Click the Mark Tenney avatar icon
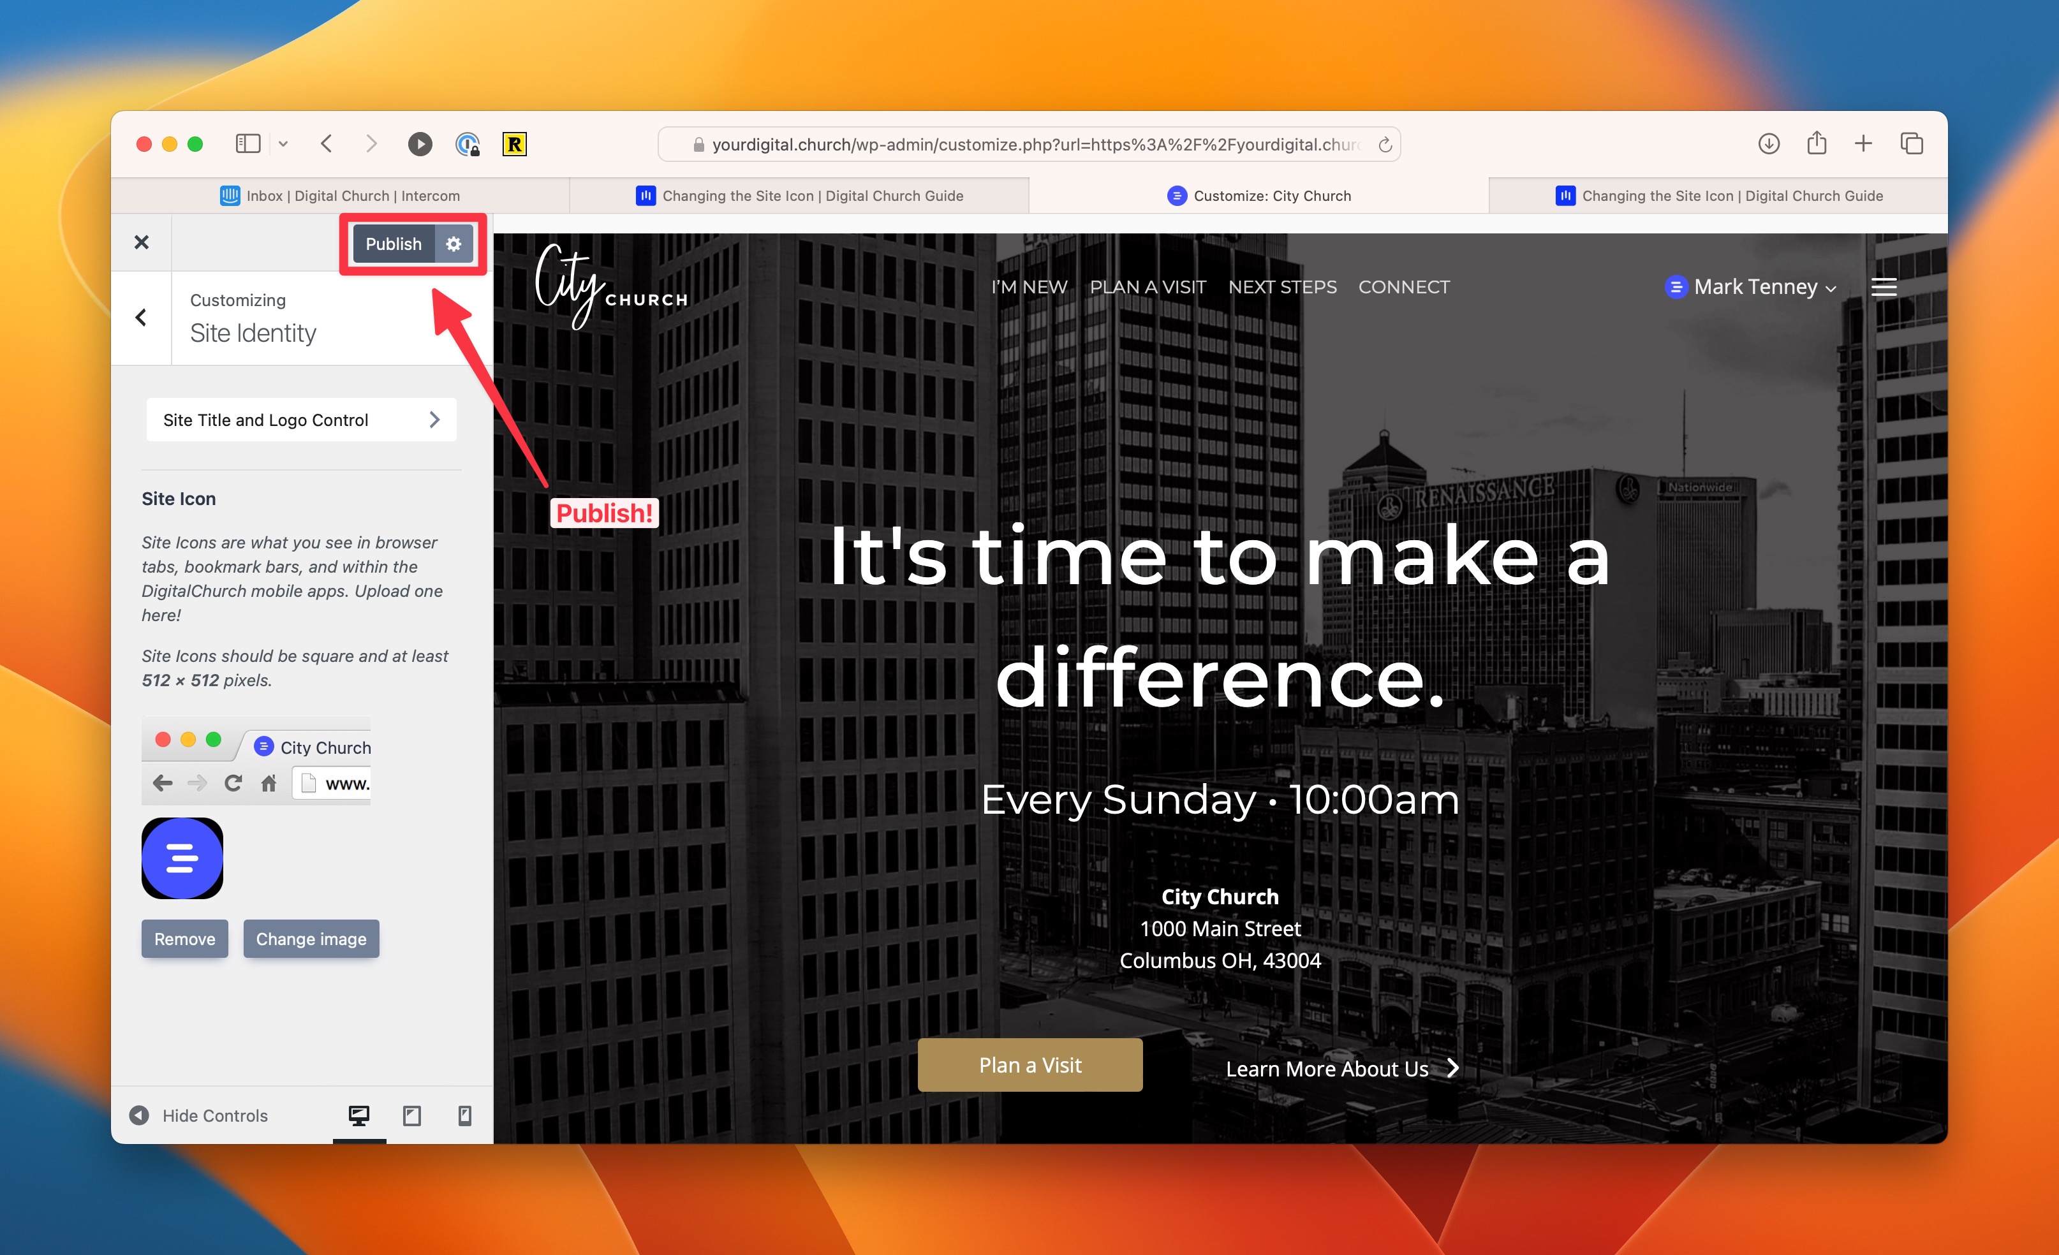2059x1255 pixels. (x=1676, y=288)
